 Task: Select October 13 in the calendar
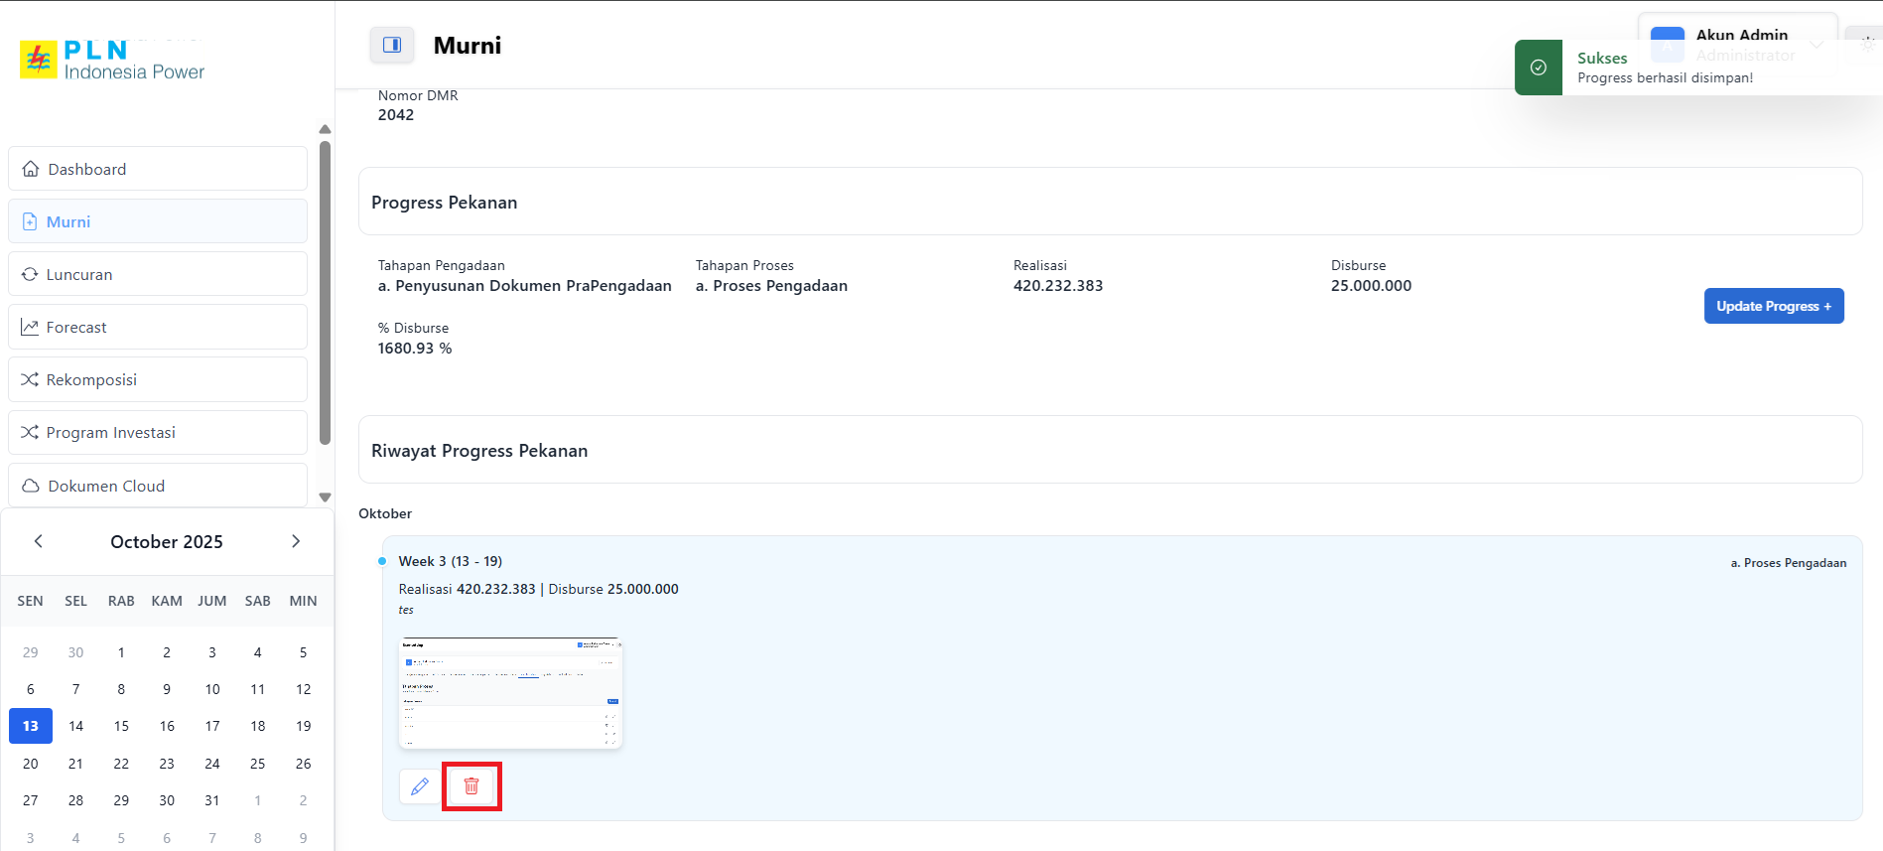pyautogui.click(x=31, y=726)
